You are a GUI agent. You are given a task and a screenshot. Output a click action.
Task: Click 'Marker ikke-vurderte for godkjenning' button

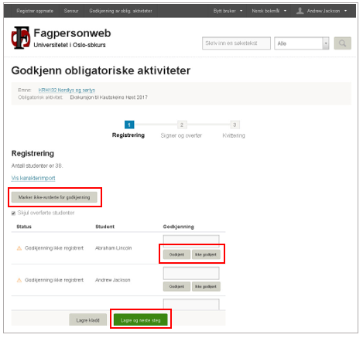[x=54, y=197]
